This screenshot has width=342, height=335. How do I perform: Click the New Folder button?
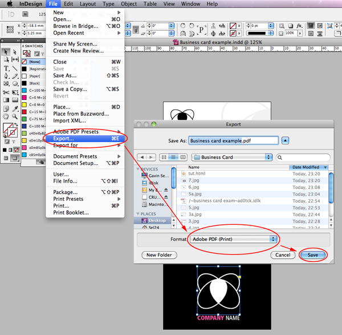point(159,255)
